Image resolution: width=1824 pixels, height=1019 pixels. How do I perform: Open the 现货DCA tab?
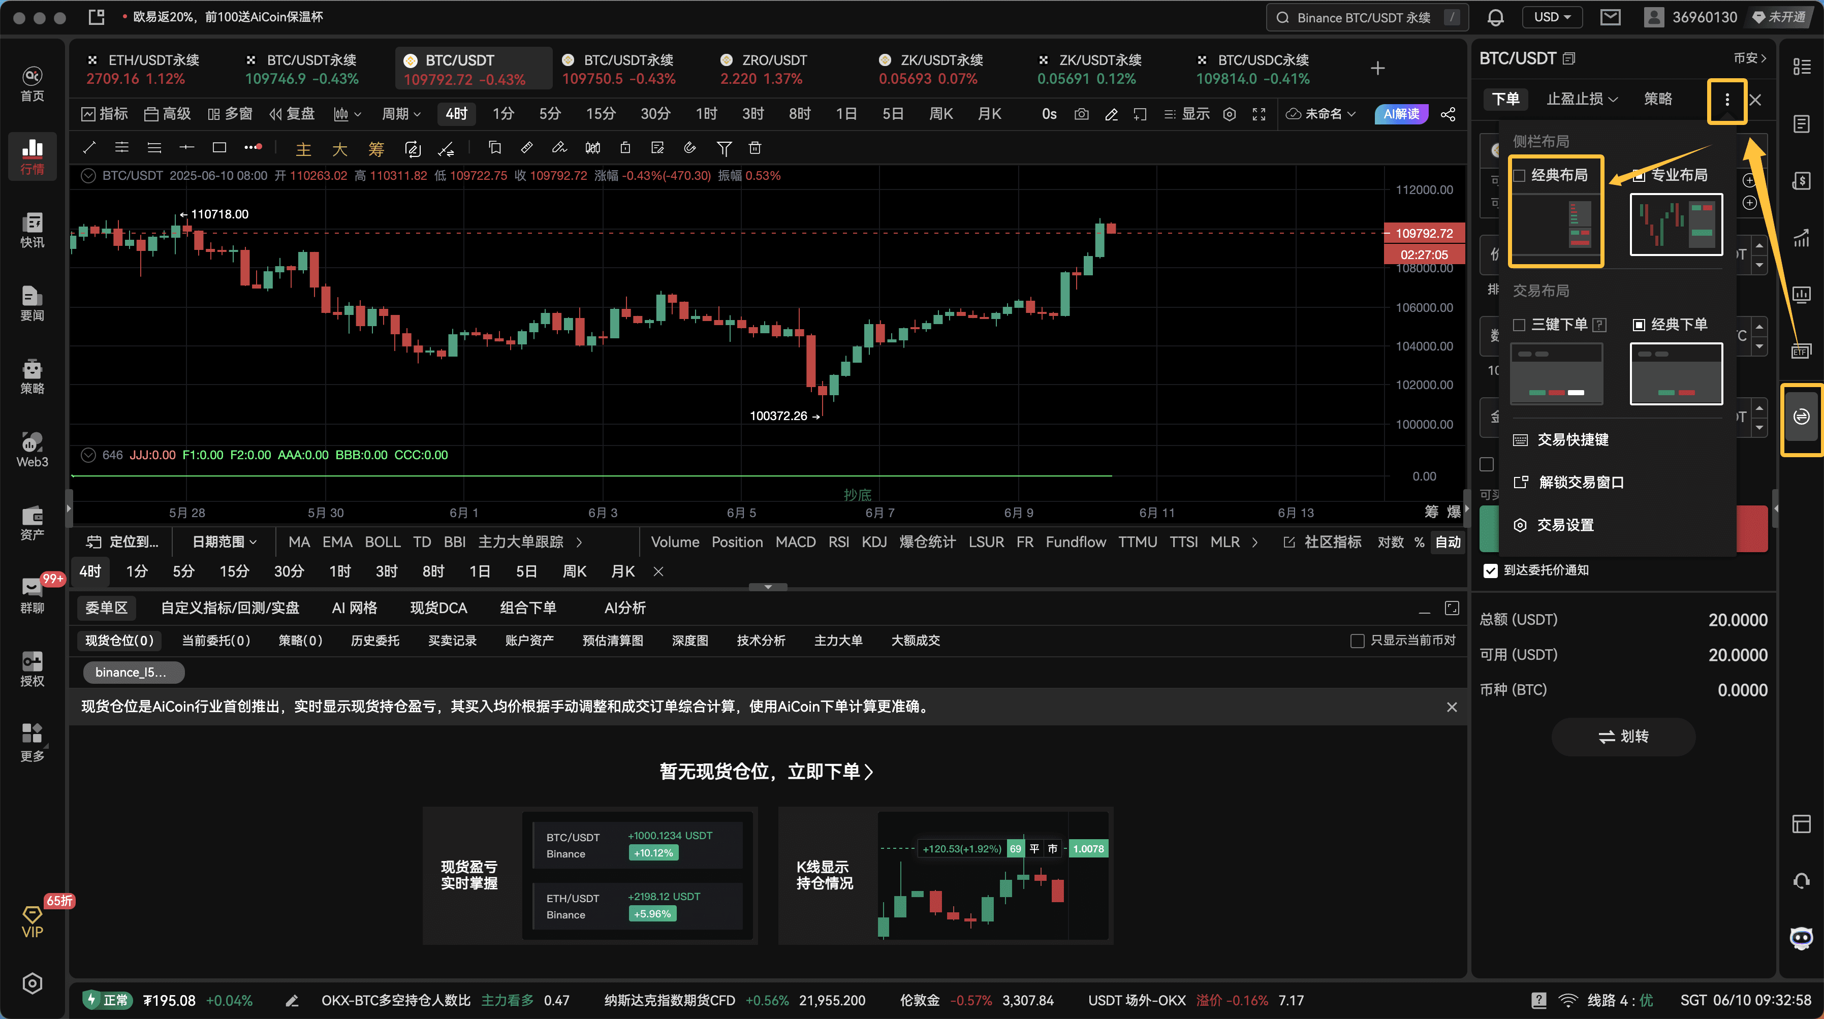pos(438,608)
